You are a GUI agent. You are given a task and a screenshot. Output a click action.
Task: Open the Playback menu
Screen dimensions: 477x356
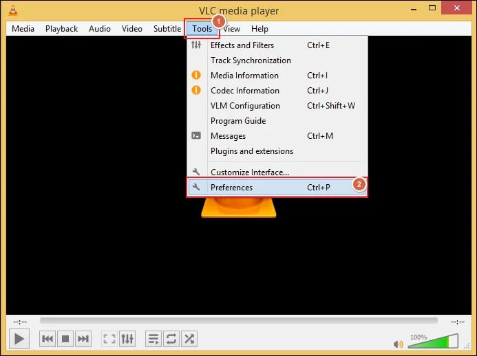[61, 29]
